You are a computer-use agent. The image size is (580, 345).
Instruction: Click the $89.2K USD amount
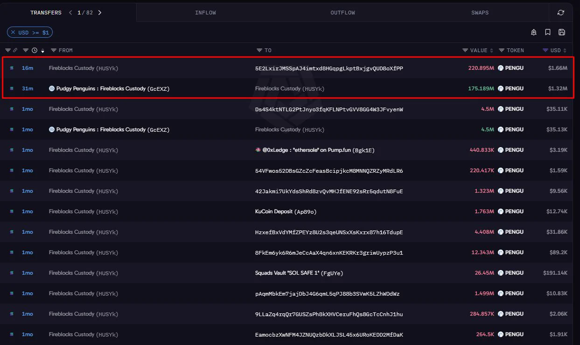tap(558, 252)
